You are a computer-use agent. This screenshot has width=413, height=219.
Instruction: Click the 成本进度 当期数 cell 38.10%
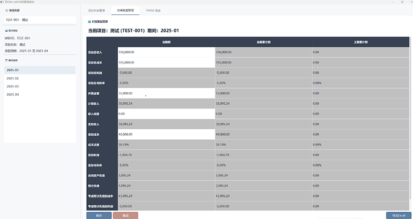point(166,145)
